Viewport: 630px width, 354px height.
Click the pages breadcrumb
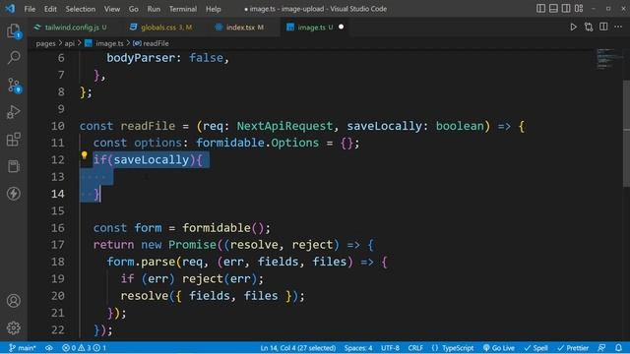tap(46, 43)
